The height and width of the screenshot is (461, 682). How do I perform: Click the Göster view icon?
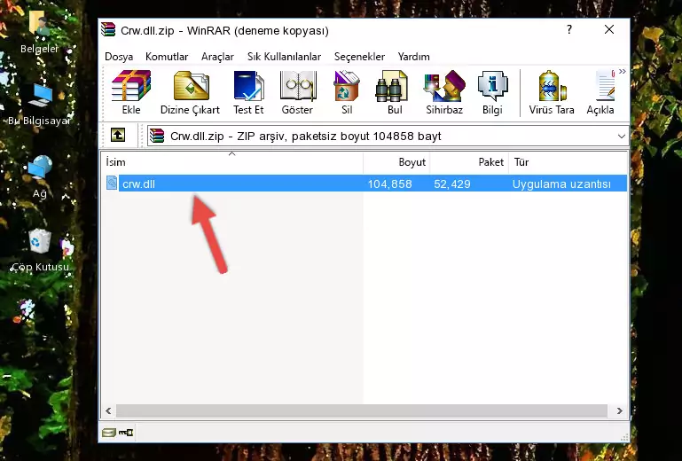297,92
